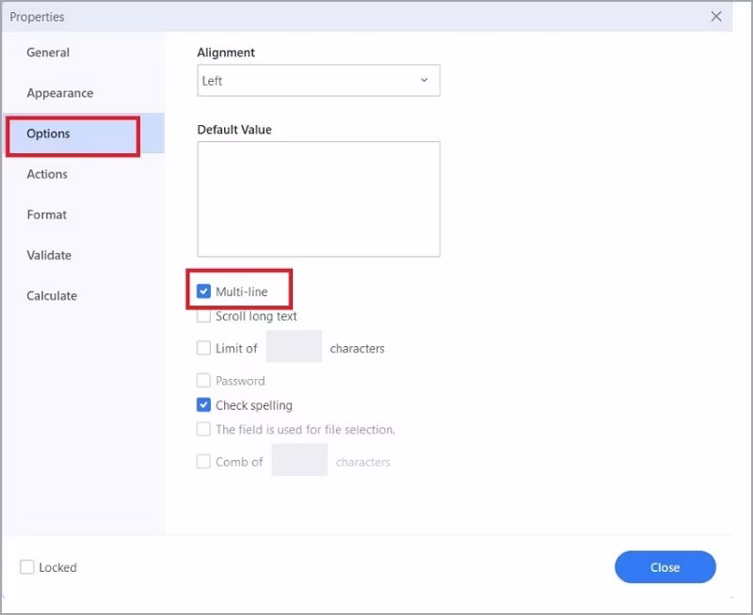This screenshot has height=615, width=753.
Task: Open the Appearance tab
Action: click(x=59, y=93)
